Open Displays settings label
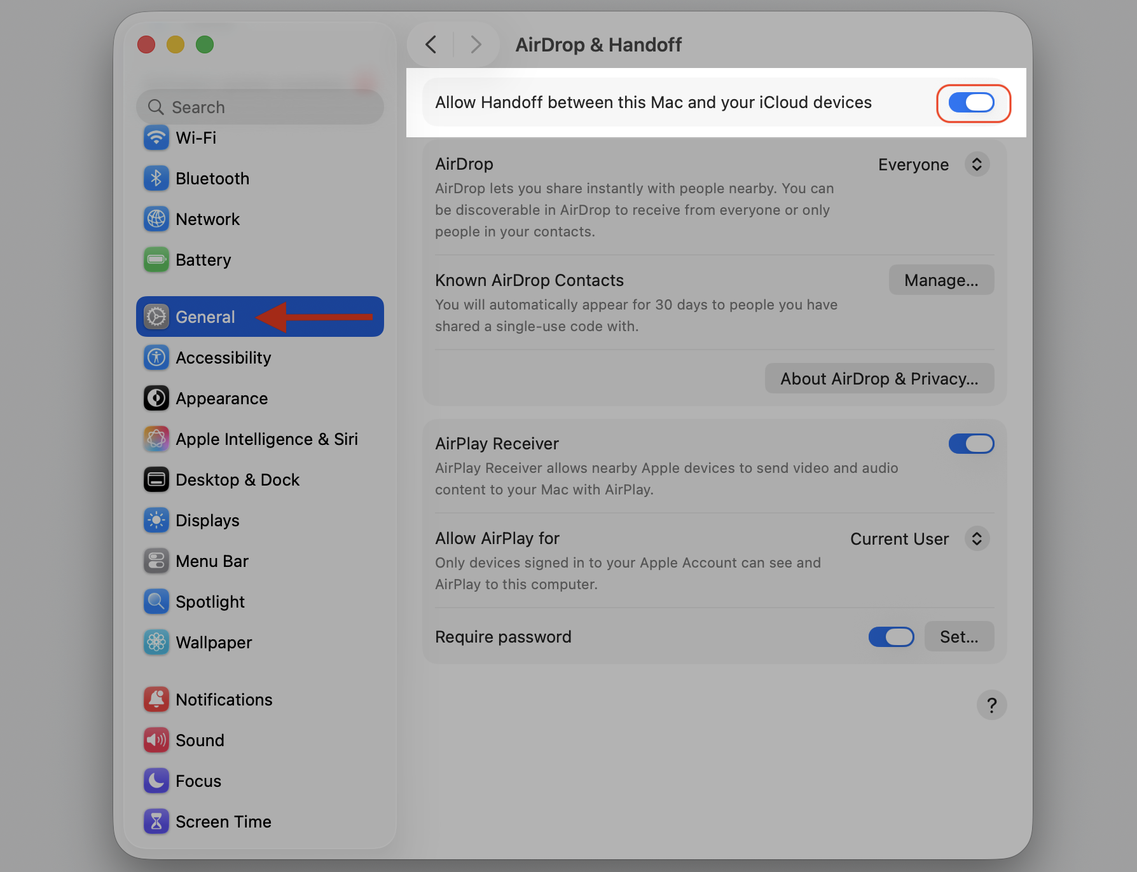The image size is (1137, 872). [x=207, y=521]
